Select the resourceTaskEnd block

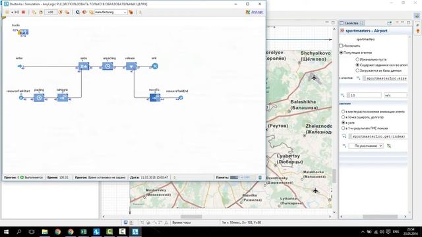point(181,97)
